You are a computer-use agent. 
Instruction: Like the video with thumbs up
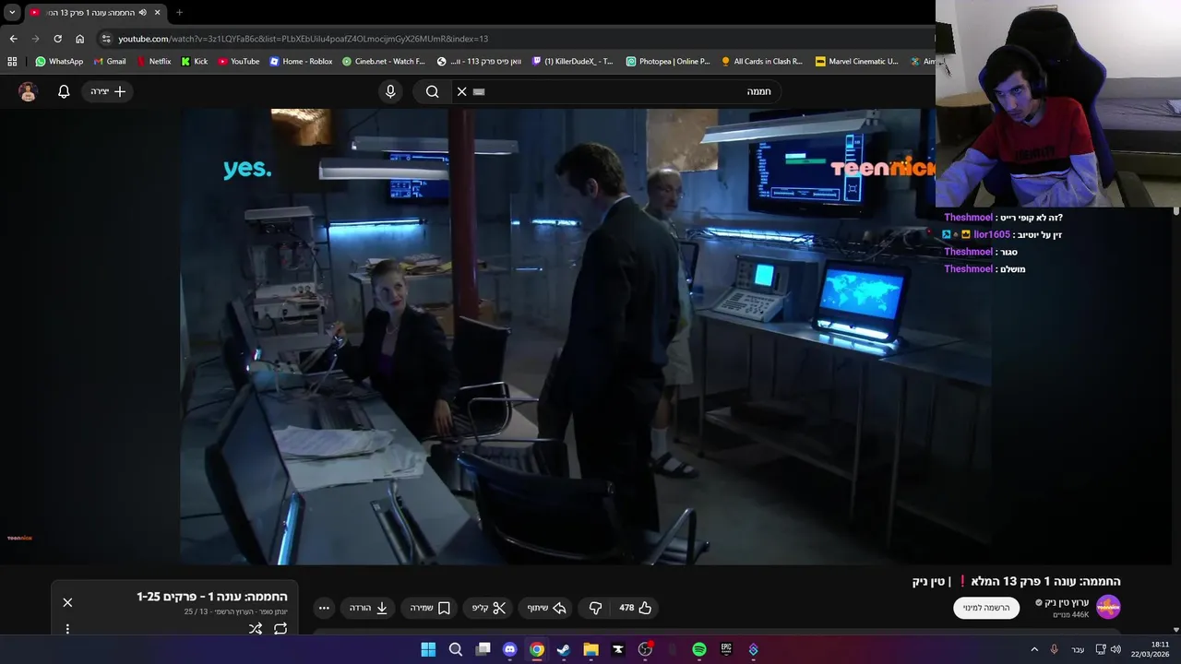coord(636,608)
